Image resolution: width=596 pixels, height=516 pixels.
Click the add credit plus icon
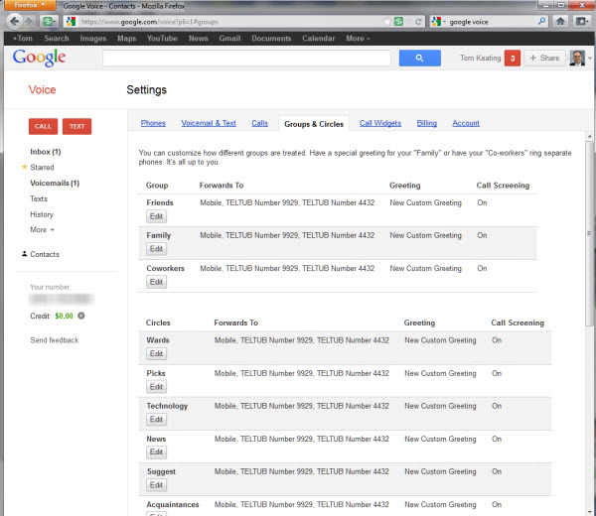pyautogui.click(x=81, y=316)
